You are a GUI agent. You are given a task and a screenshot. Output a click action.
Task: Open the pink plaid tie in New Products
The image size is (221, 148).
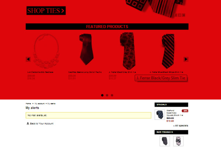click(178, 141)
